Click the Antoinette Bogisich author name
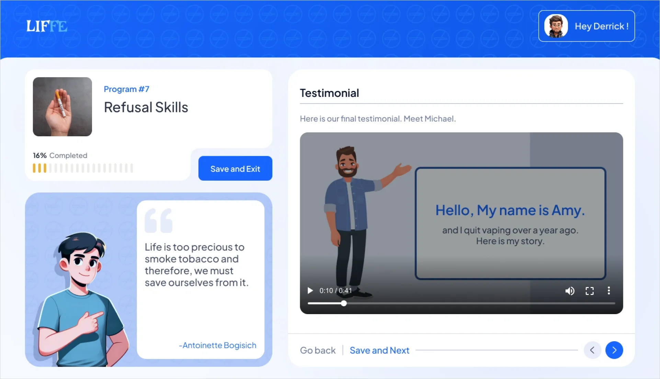This screenshot has height=379, width=660. click(218, 345)
